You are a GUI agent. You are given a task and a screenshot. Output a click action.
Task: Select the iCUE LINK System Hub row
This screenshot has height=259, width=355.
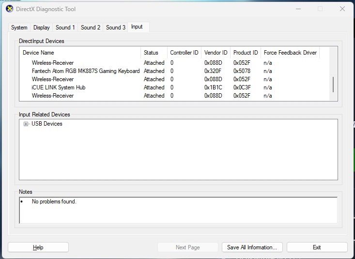(59, 87)
